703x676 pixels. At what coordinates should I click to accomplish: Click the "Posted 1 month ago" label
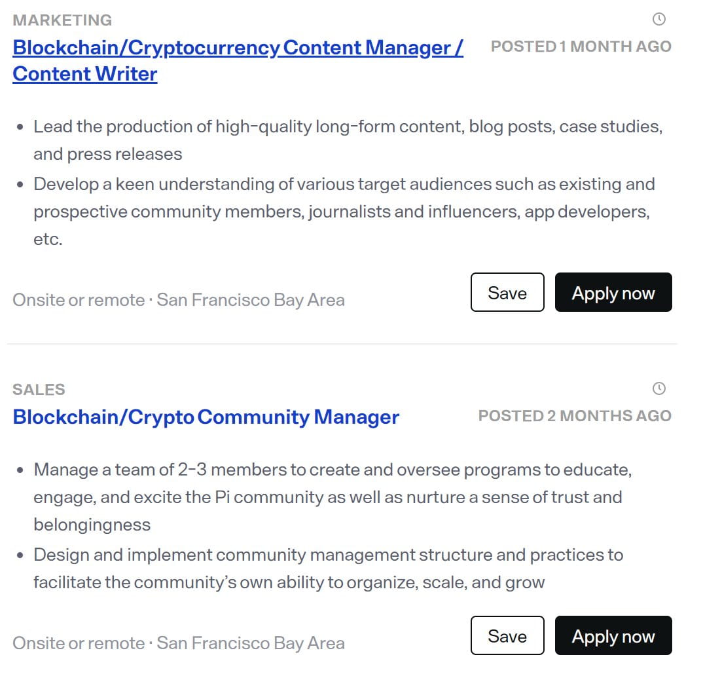[581, 47]
